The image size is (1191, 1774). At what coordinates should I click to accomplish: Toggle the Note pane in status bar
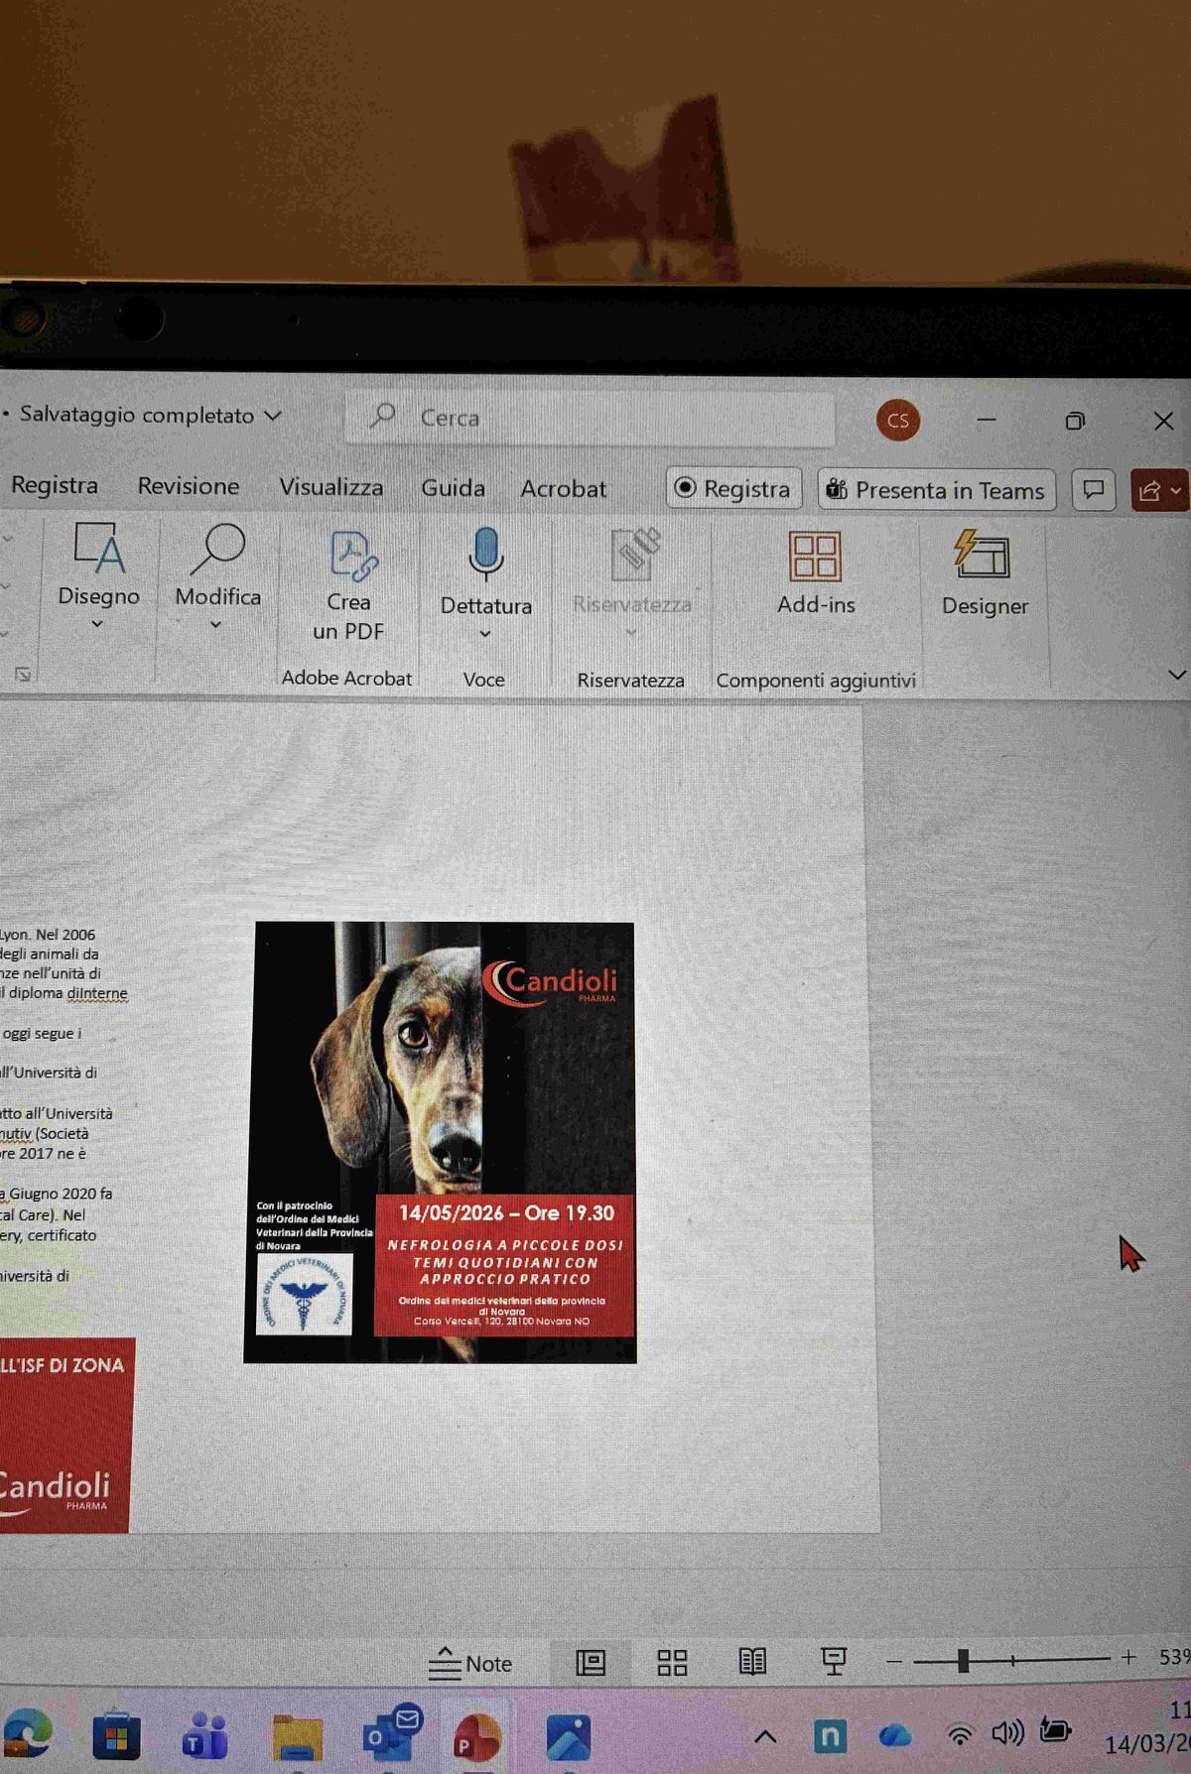click(x=471, y=1663)
